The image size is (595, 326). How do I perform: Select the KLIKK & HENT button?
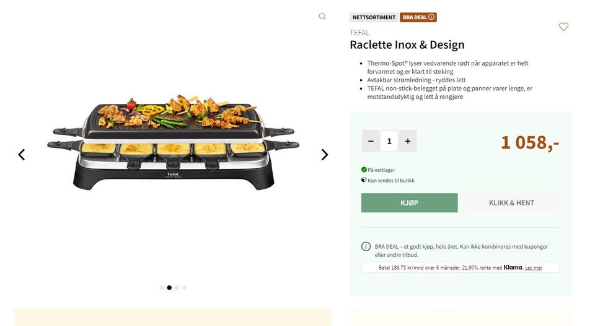coord(511,203)
